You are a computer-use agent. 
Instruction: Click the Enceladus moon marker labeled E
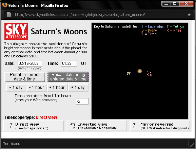(x=130, y=73)
